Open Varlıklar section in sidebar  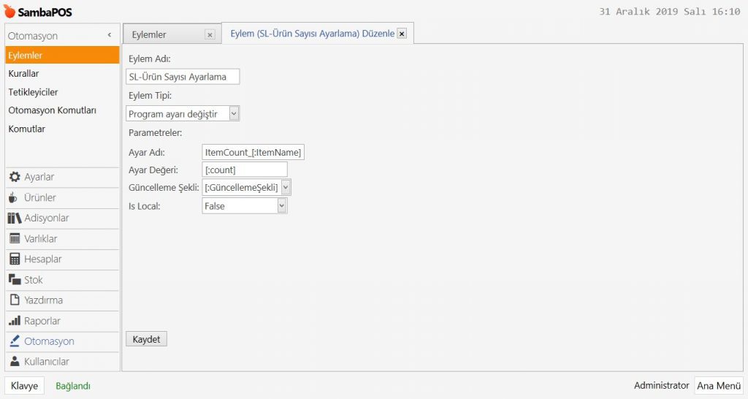pyautogui.click(x=40, y=238)
